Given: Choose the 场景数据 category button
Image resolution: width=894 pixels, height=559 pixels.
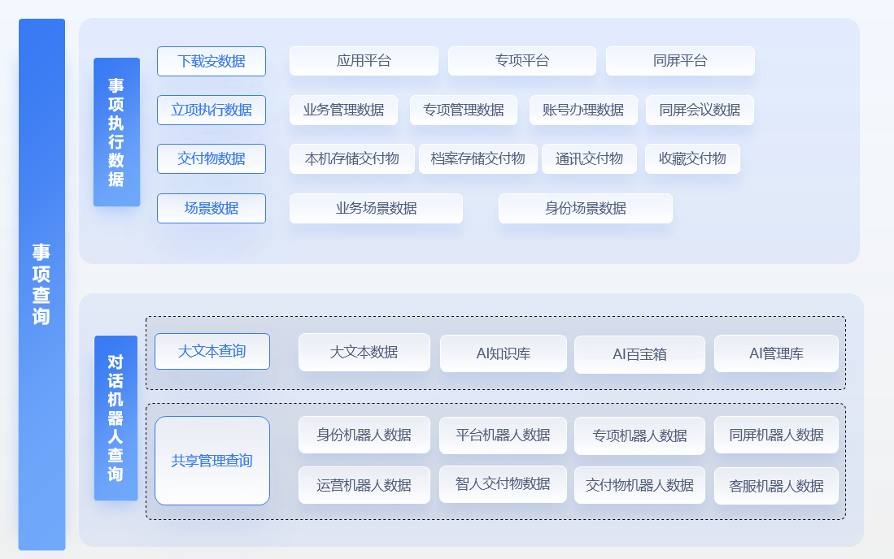Looking at the screenshot, I should [x=212, y=208].
